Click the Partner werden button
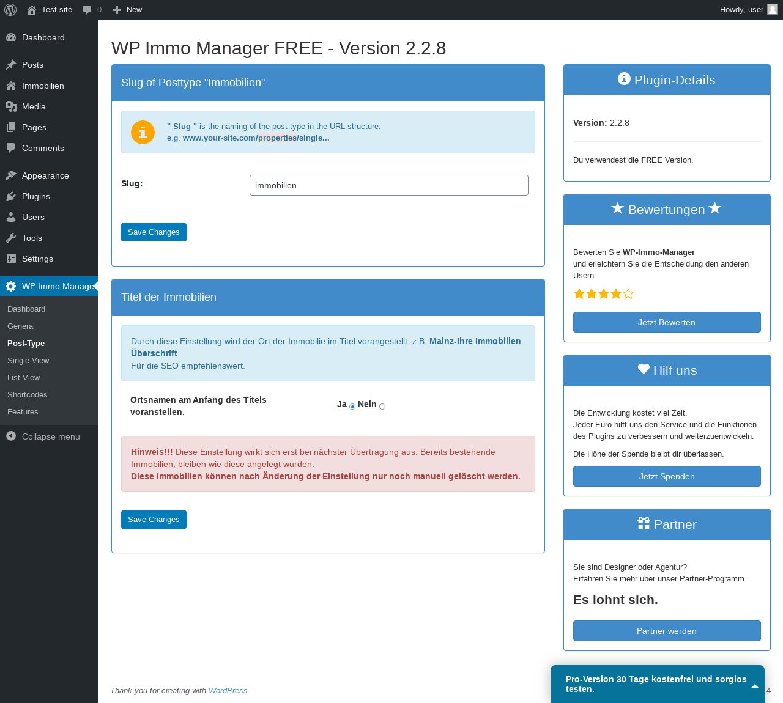 coord(667,631)
